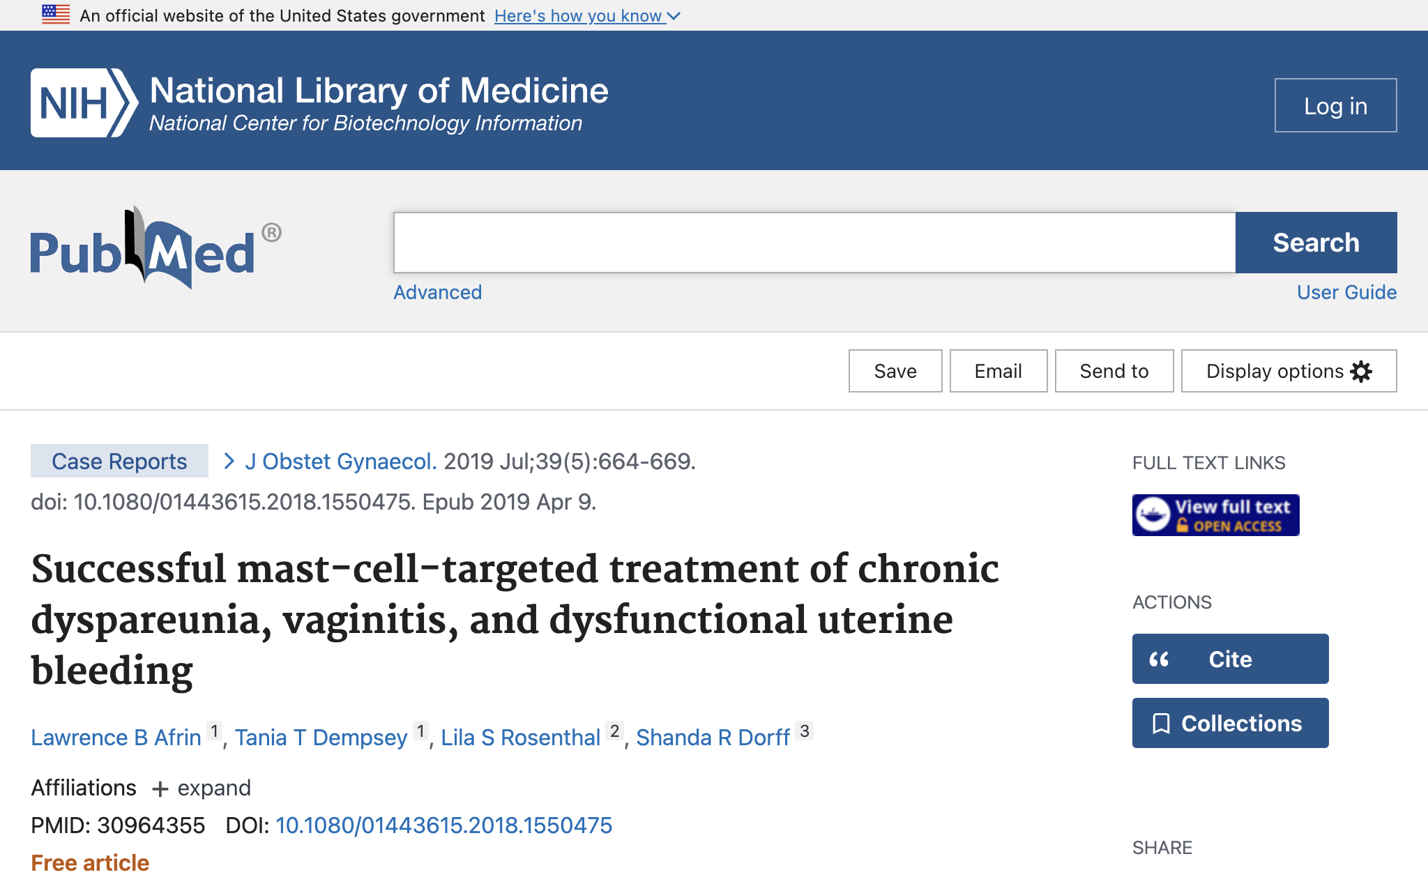This screenshot has height=877, width=1428.
Task: Focus the PubMed search input field
Action: [x=814, y=243]
